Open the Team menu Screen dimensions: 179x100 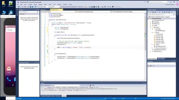click(x=45, y=4)
